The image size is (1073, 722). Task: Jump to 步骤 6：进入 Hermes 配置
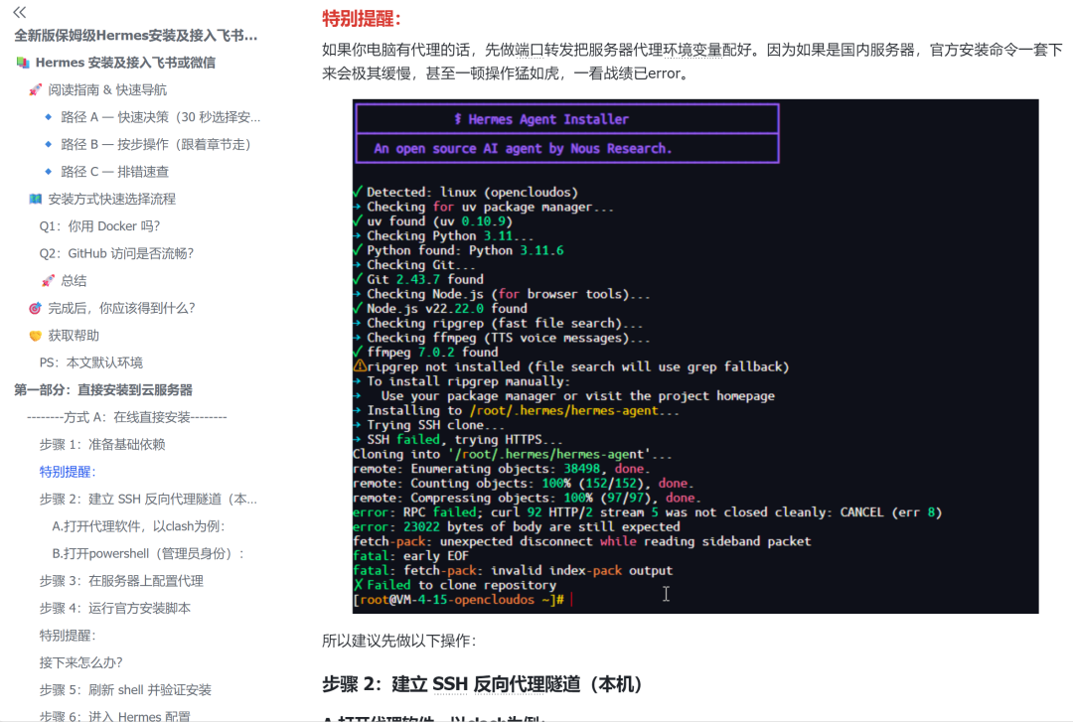(x=114, y=716)
